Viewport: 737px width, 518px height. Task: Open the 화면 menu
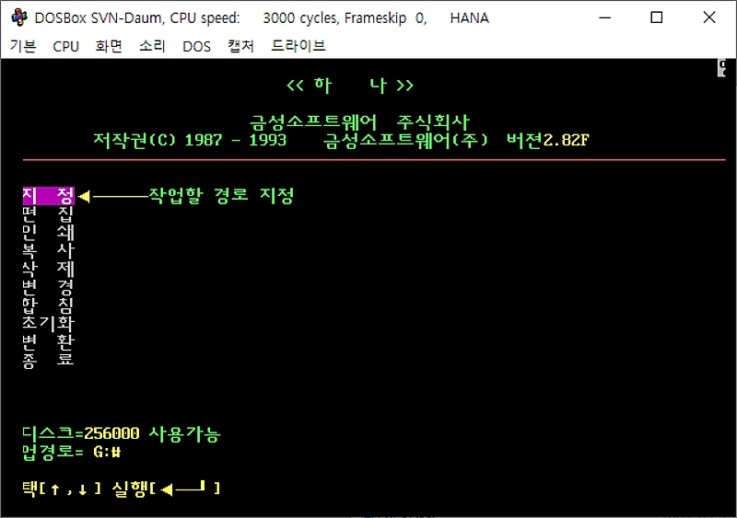click(109, 46)
